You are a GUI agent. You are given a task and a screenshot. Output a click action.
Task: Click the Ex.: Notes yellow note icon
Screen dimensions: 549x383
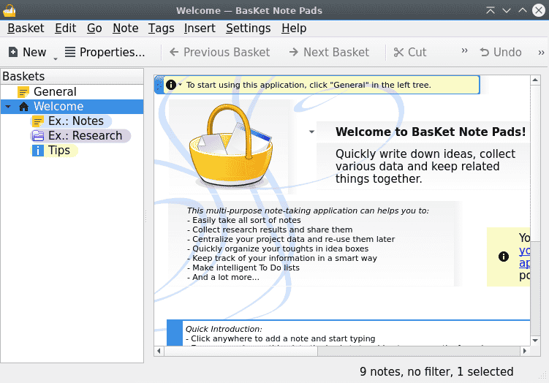[x=38, y=121]
